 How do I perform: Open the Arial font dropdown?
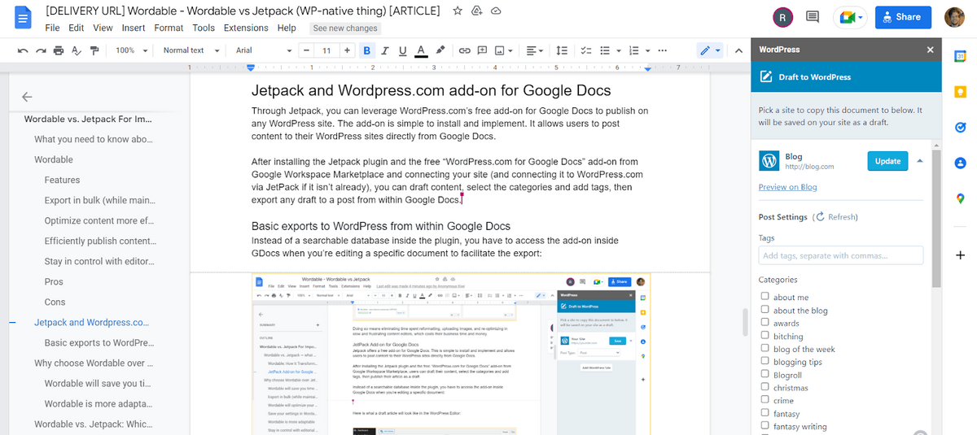point(263,50)
